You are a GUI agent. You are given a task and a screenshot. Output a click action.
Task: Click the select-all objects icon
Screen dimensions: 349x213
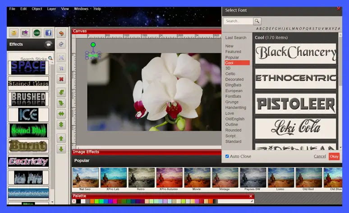61,57
